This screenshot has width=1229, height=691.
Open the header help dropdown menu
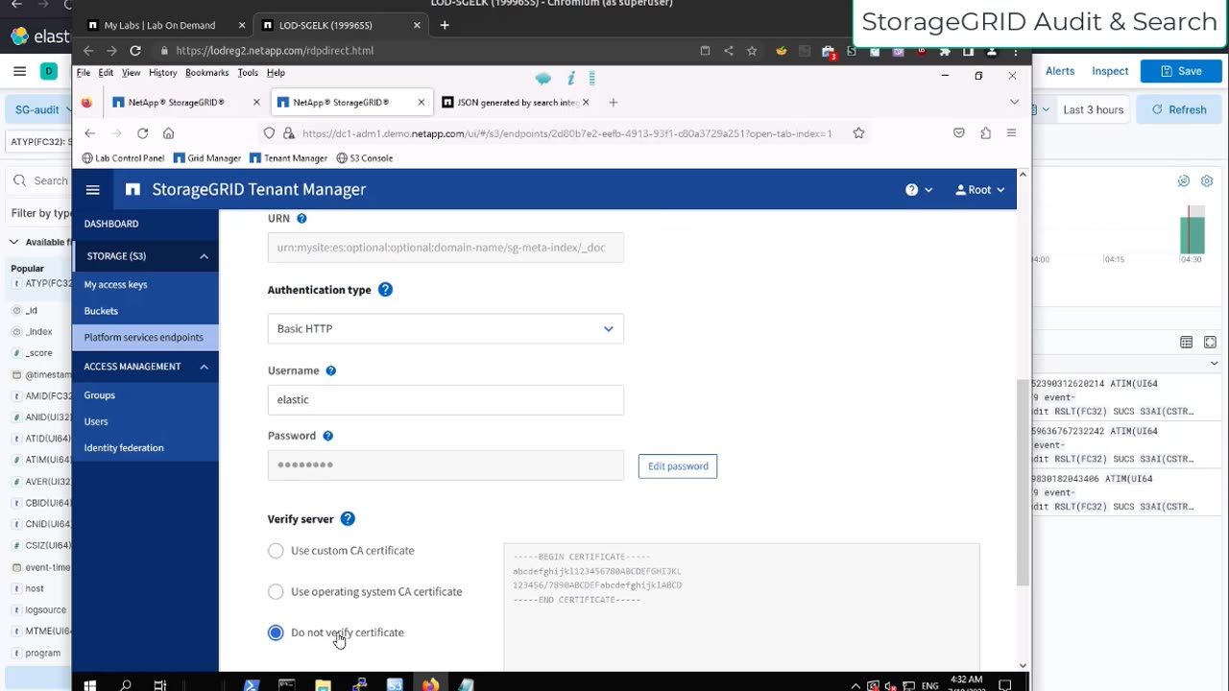point(919,190)
